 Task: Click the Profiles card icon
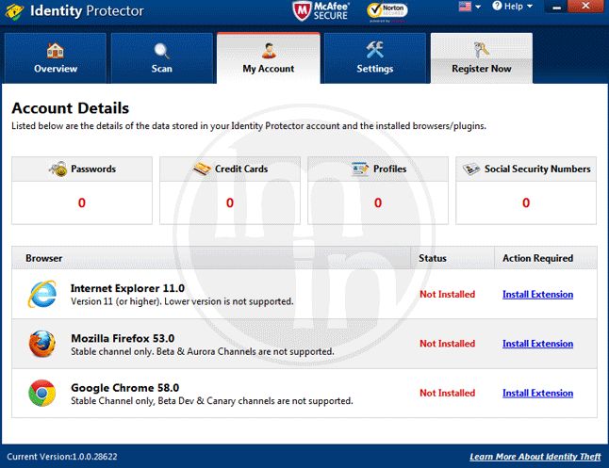coord(359,169)
